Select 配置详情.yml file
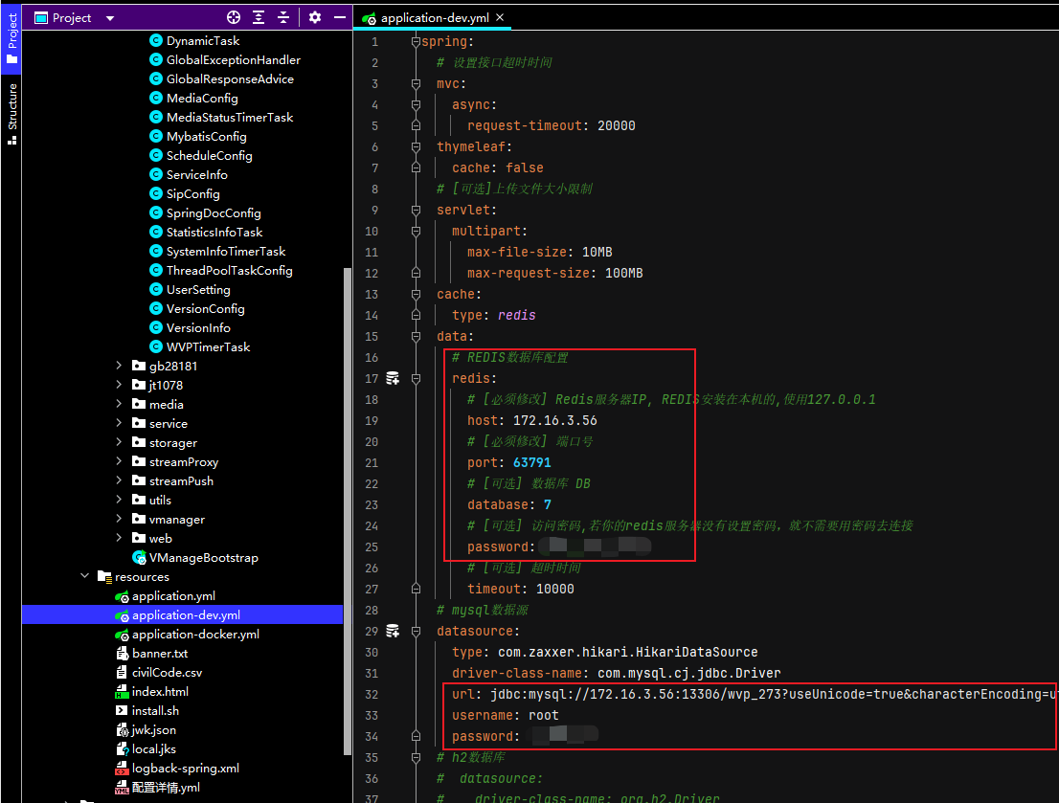 [166, 788]
